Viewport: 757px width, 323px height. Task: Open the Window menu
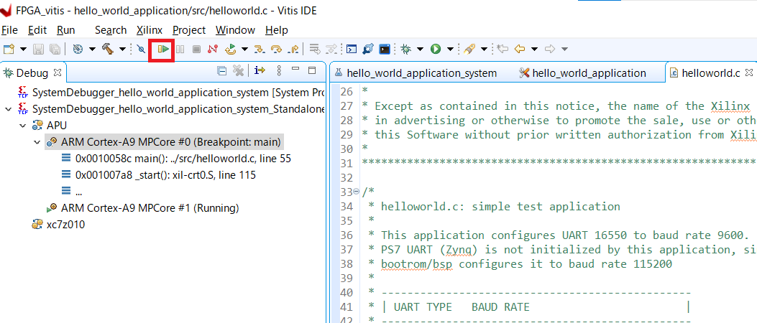(x=235, y=30)
